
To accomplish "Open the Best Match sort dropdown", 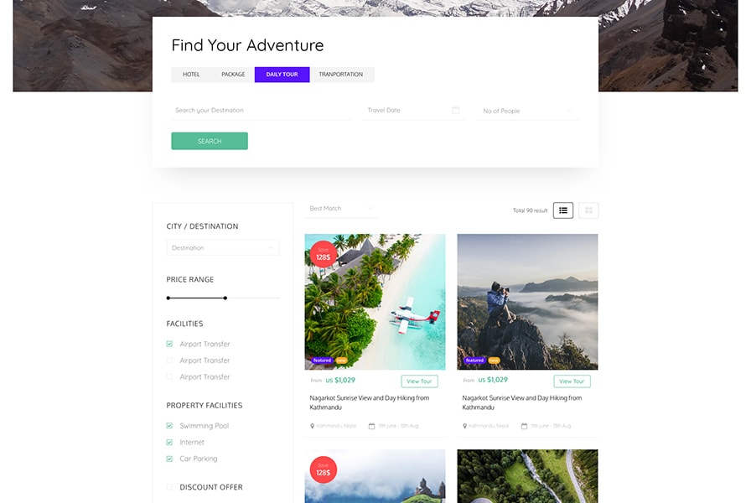I will click(x=341, y=209).
